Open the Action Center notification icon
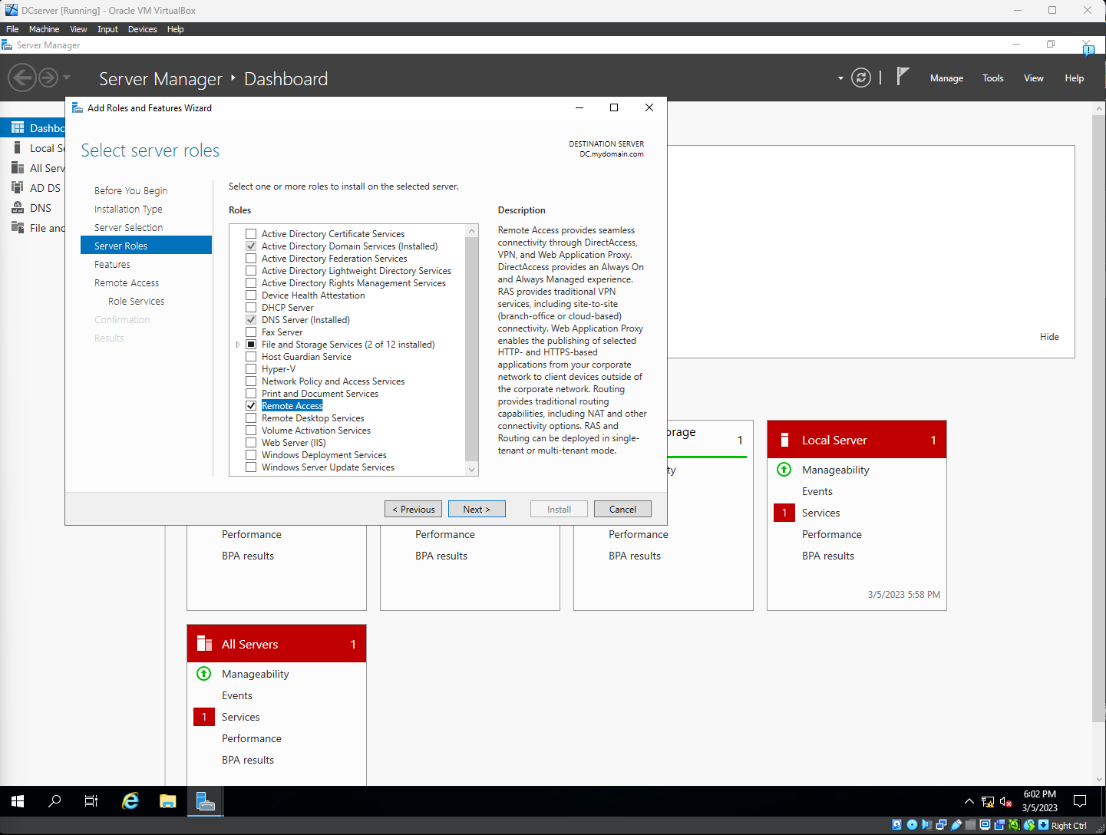 tap(1080, 801)
